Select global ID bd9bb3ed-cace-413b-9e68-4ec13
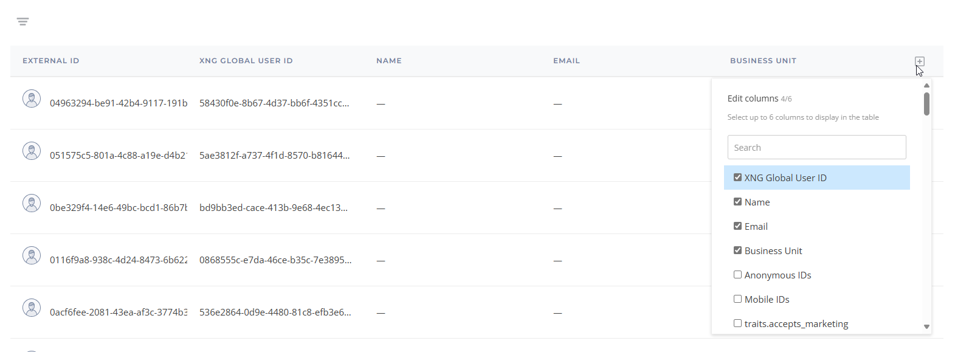 [274, 208]
